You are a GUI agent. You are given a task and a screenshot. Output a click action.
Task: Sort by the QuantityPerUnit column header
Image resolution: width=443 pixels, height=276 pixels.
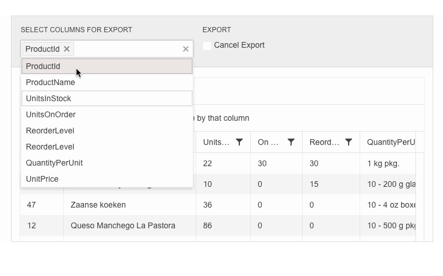point(391,142)
